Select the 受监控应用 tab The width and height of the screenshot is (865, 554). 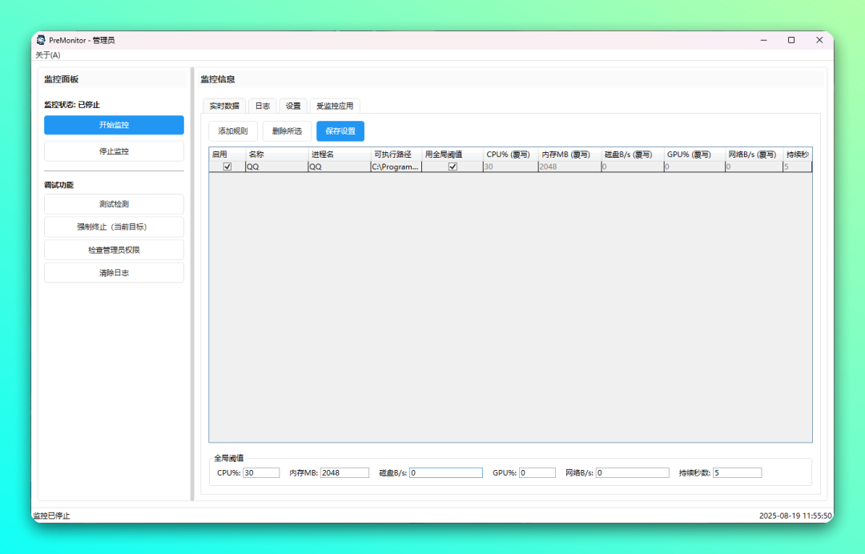[x=335, y=106]
